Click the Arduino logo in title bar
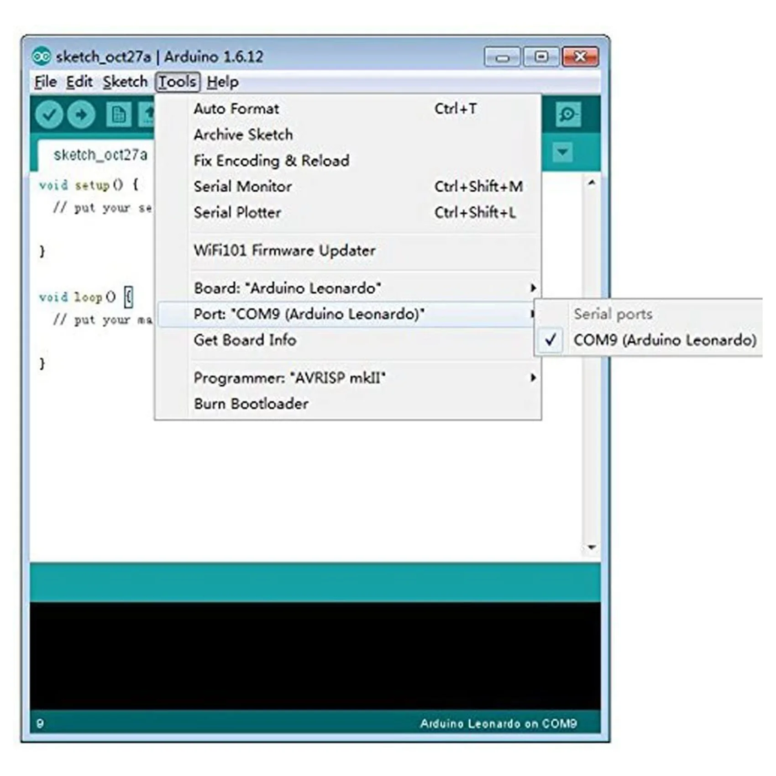 (x=42, y=57)
